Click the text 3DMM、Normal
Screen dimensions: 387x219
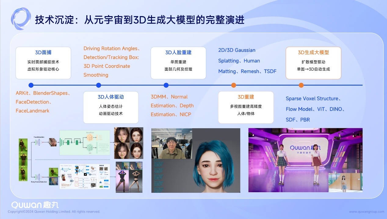pyautogui.click(x=169, y=97)
